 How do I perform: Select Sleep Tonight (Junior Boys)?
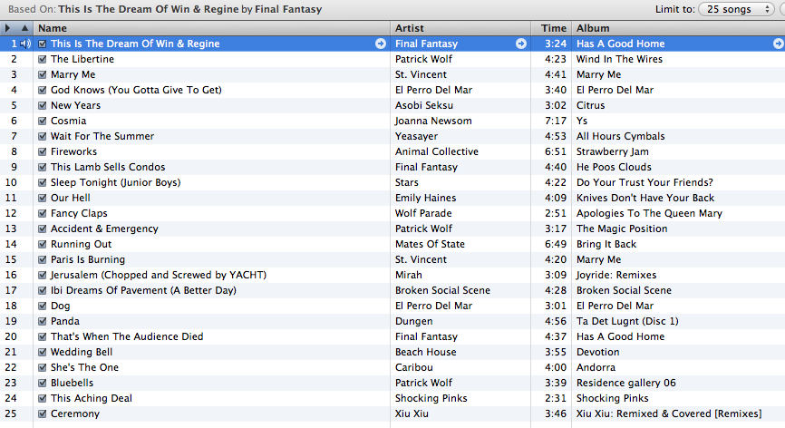click(116, 182)
